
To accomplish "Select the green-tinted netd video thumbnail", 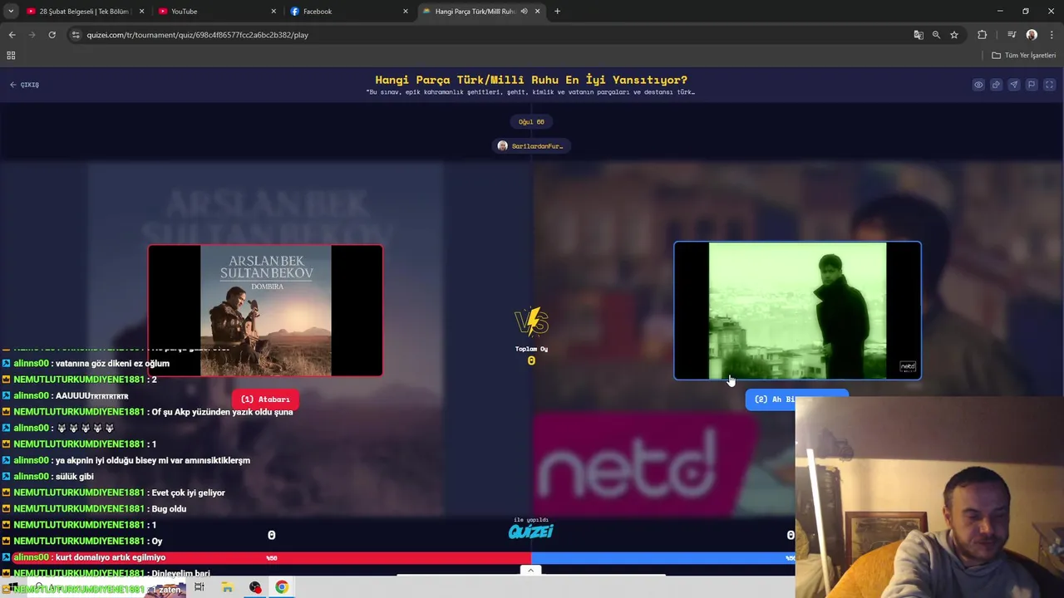I will (x=797, y=311).
